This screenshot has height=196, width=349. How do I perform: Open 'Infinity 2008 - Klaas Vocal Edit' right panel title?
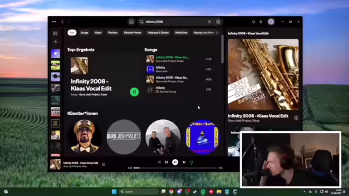pyautogui.click(x=258, y=116)
